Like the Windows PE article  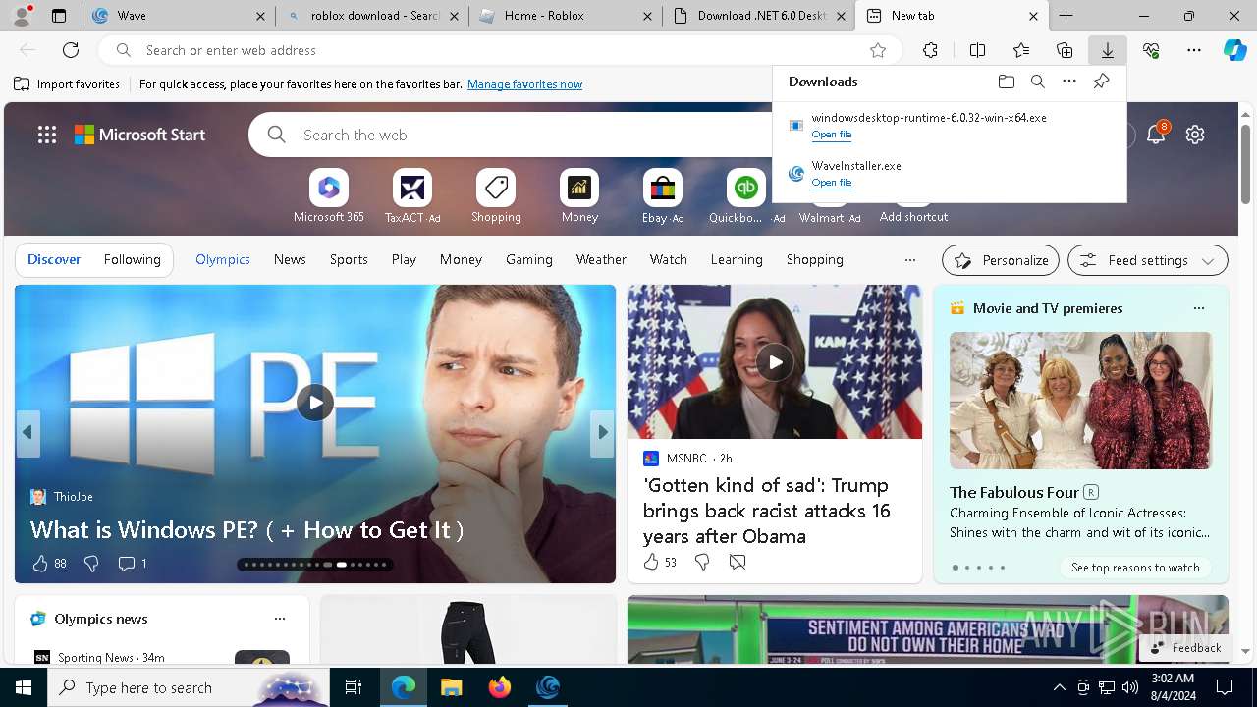tap(40, 563)
